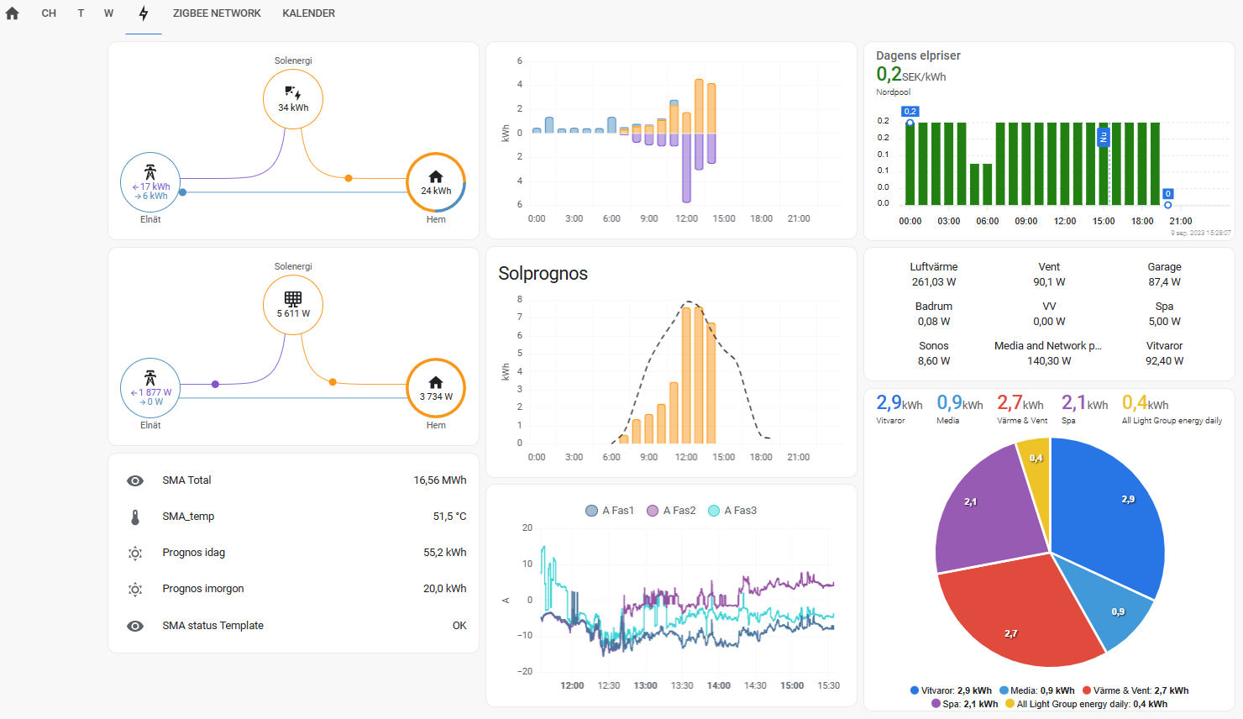The image size is (1243, 719).
Task: Open the Vitvaror 92,40 W sensor
Action: 1164,354
